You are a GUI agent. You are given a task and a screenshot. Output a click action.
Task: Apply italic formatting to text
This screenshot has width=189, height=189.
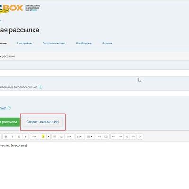coord(12,137)
